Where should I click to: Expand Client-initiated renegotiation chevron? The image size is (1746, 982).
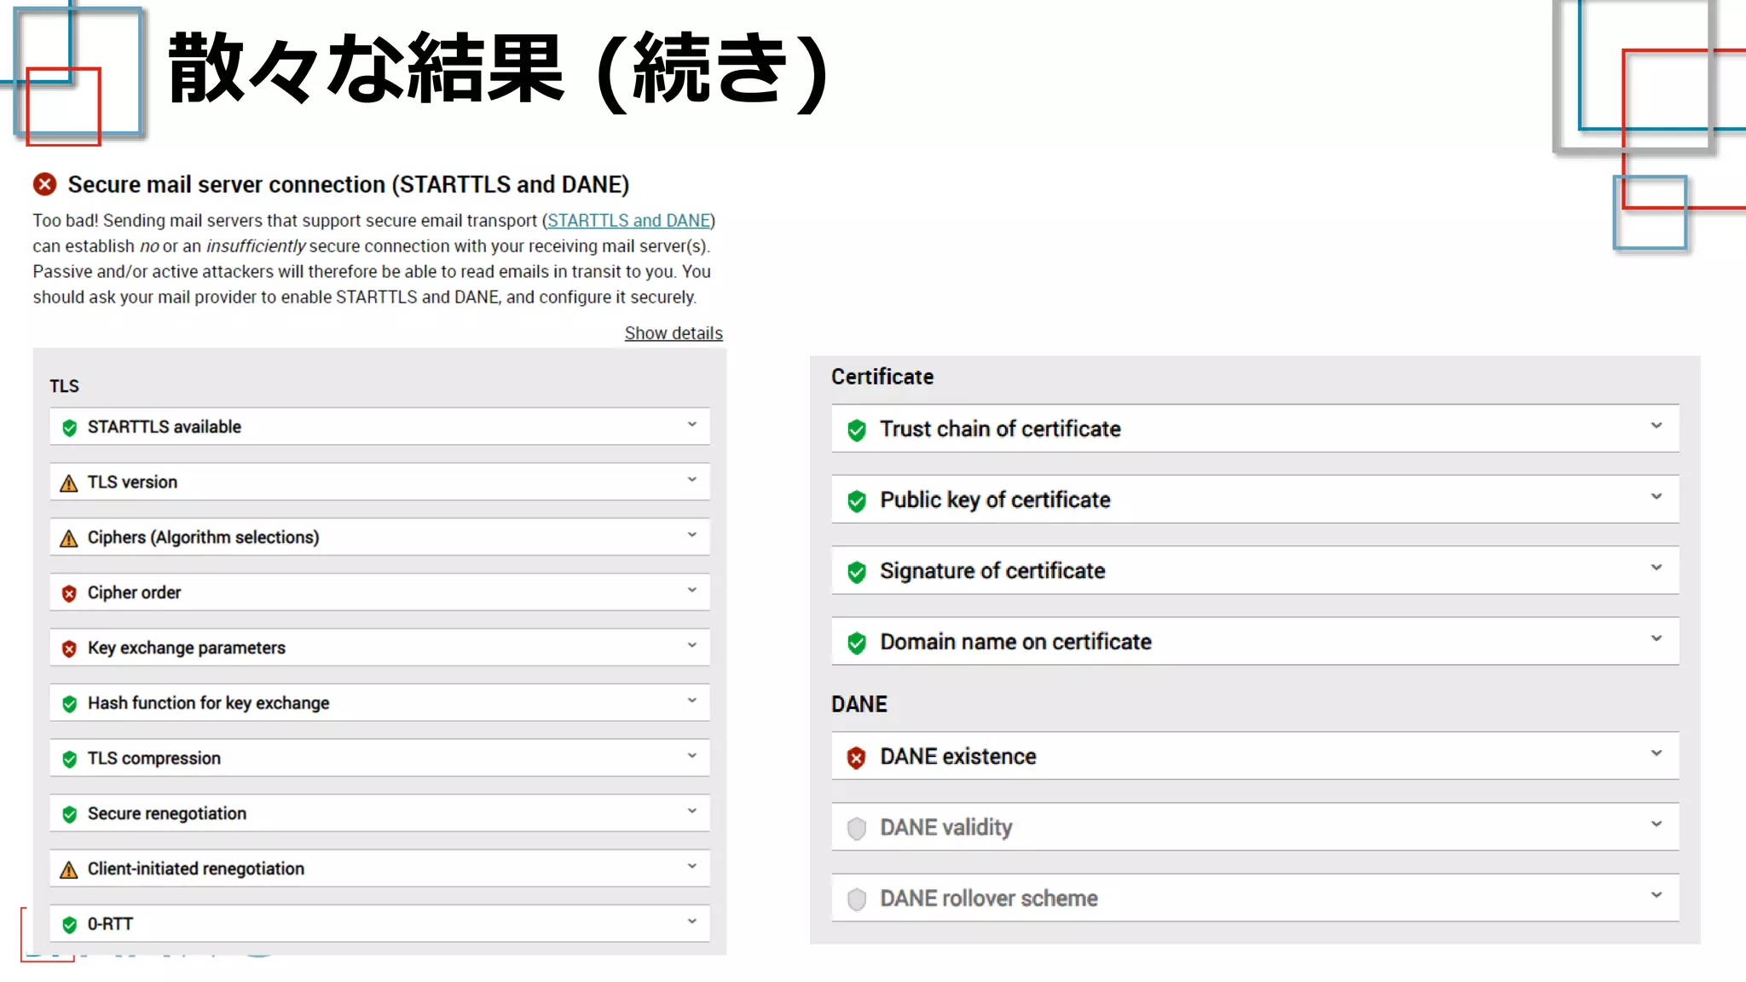pyautogui.click(x=692, y=866)
